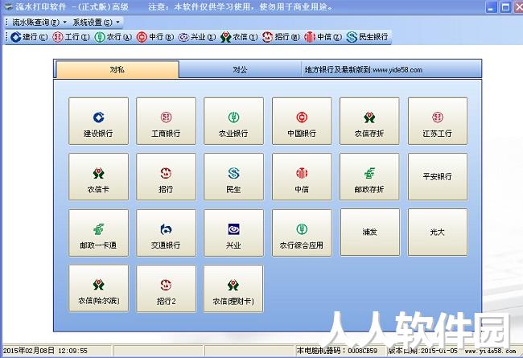Select the 招行2 tile
Viewport: 523px width, 358px height.
click(x=166, y=289)
